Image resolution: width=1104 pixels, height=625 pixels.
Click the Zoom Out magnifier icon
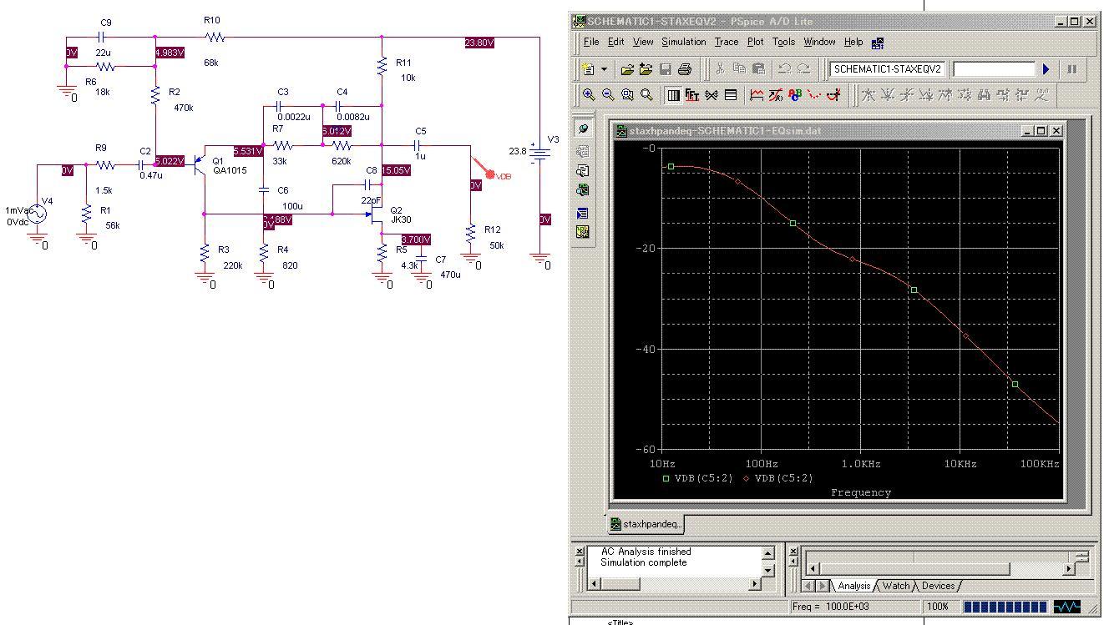coord(608,95)
